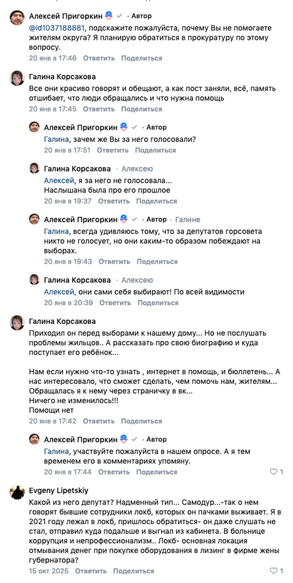Click first 'Алексею' reply-target link
This screenshot has height=583, width=293.
coord(137,169)
